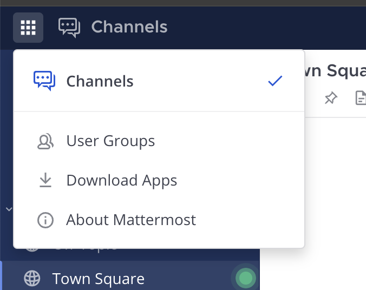
Task: Open channel files document icon
Action: pyautogui.click(x=361, y=98)
